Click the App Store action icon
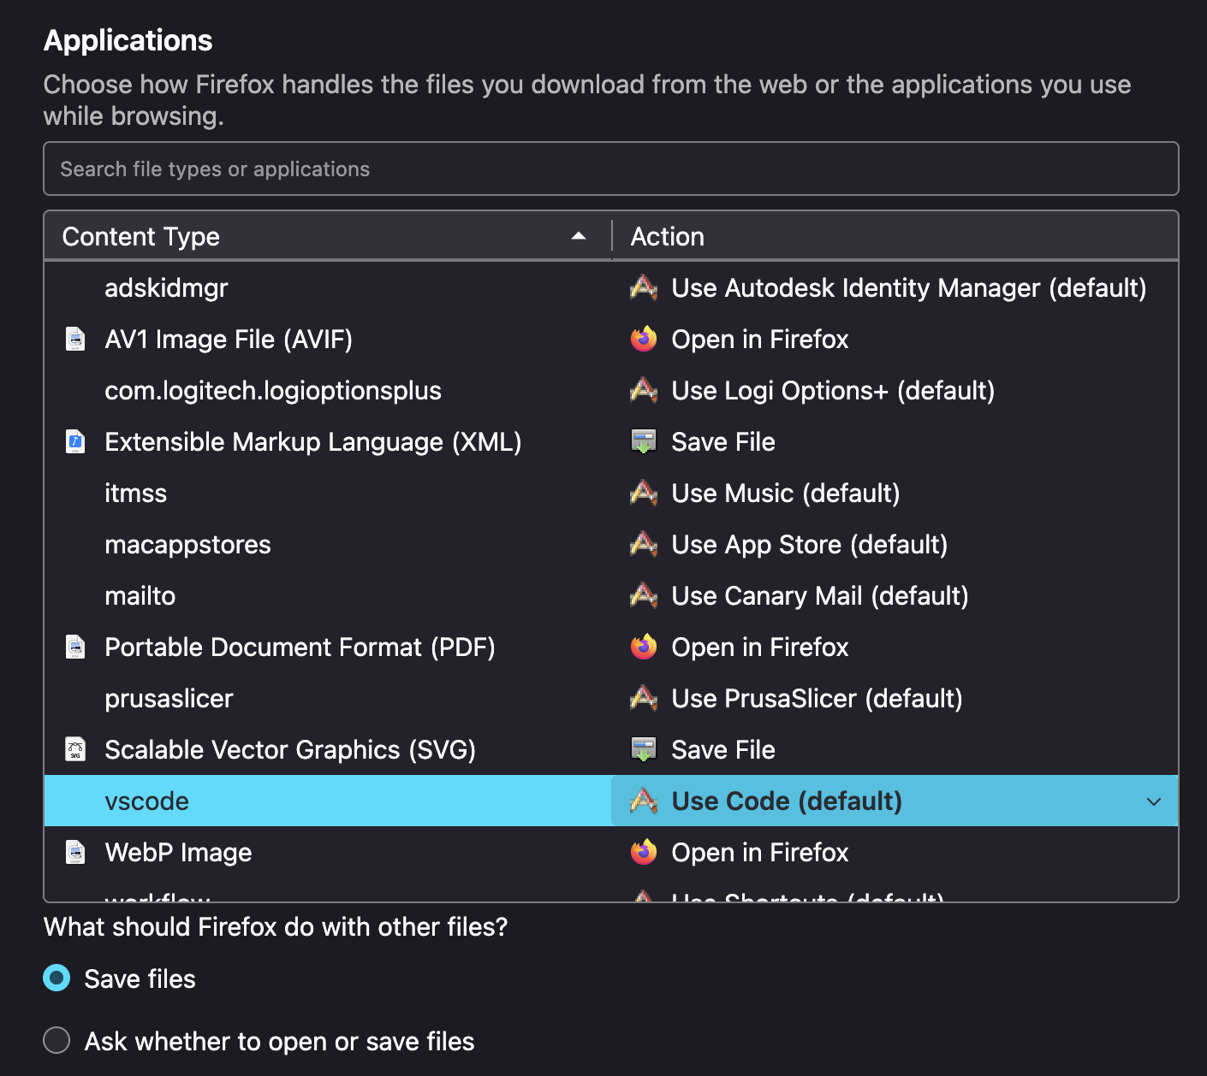This screenshot has height=1076, width=1207. click(x=644, y=545)
